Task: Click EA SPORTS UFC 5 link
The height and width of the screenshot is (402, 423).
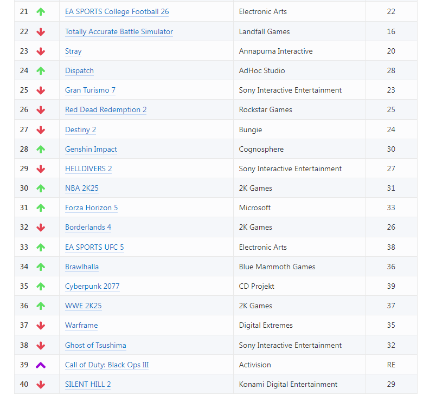Action: (x=94, y=247)
